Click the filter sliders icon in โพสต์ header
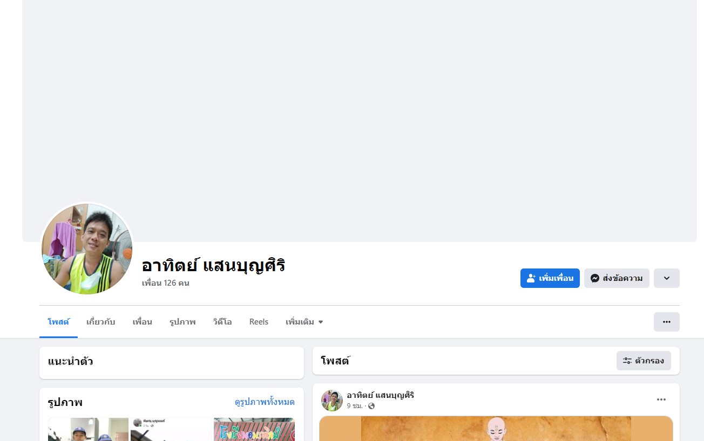 tap(627, 361)
